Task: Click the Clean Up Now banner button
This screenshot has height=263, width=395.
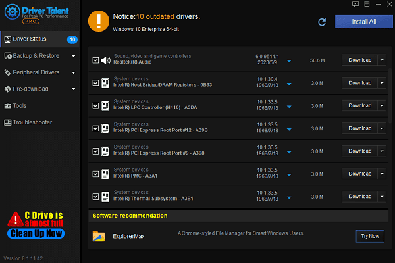Action: (36, 233)
